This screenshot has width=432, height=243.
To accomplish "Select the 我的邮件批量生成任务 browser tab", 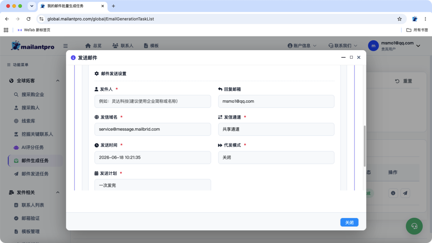I will click(72, 6).
